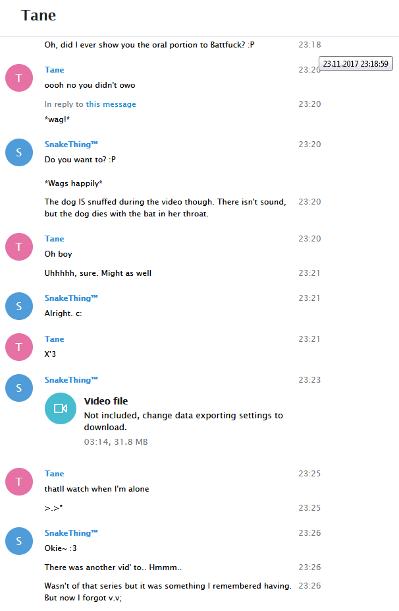The width and height of the screenshot is (399, 611).
Task: Open the "this message" reply link
Action: click(x=111, y=104)
